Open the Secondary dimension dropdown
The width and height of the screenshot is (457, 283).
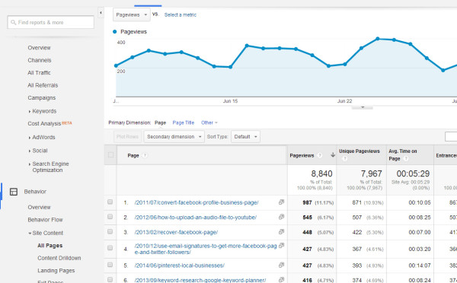(x=174, y=136)
